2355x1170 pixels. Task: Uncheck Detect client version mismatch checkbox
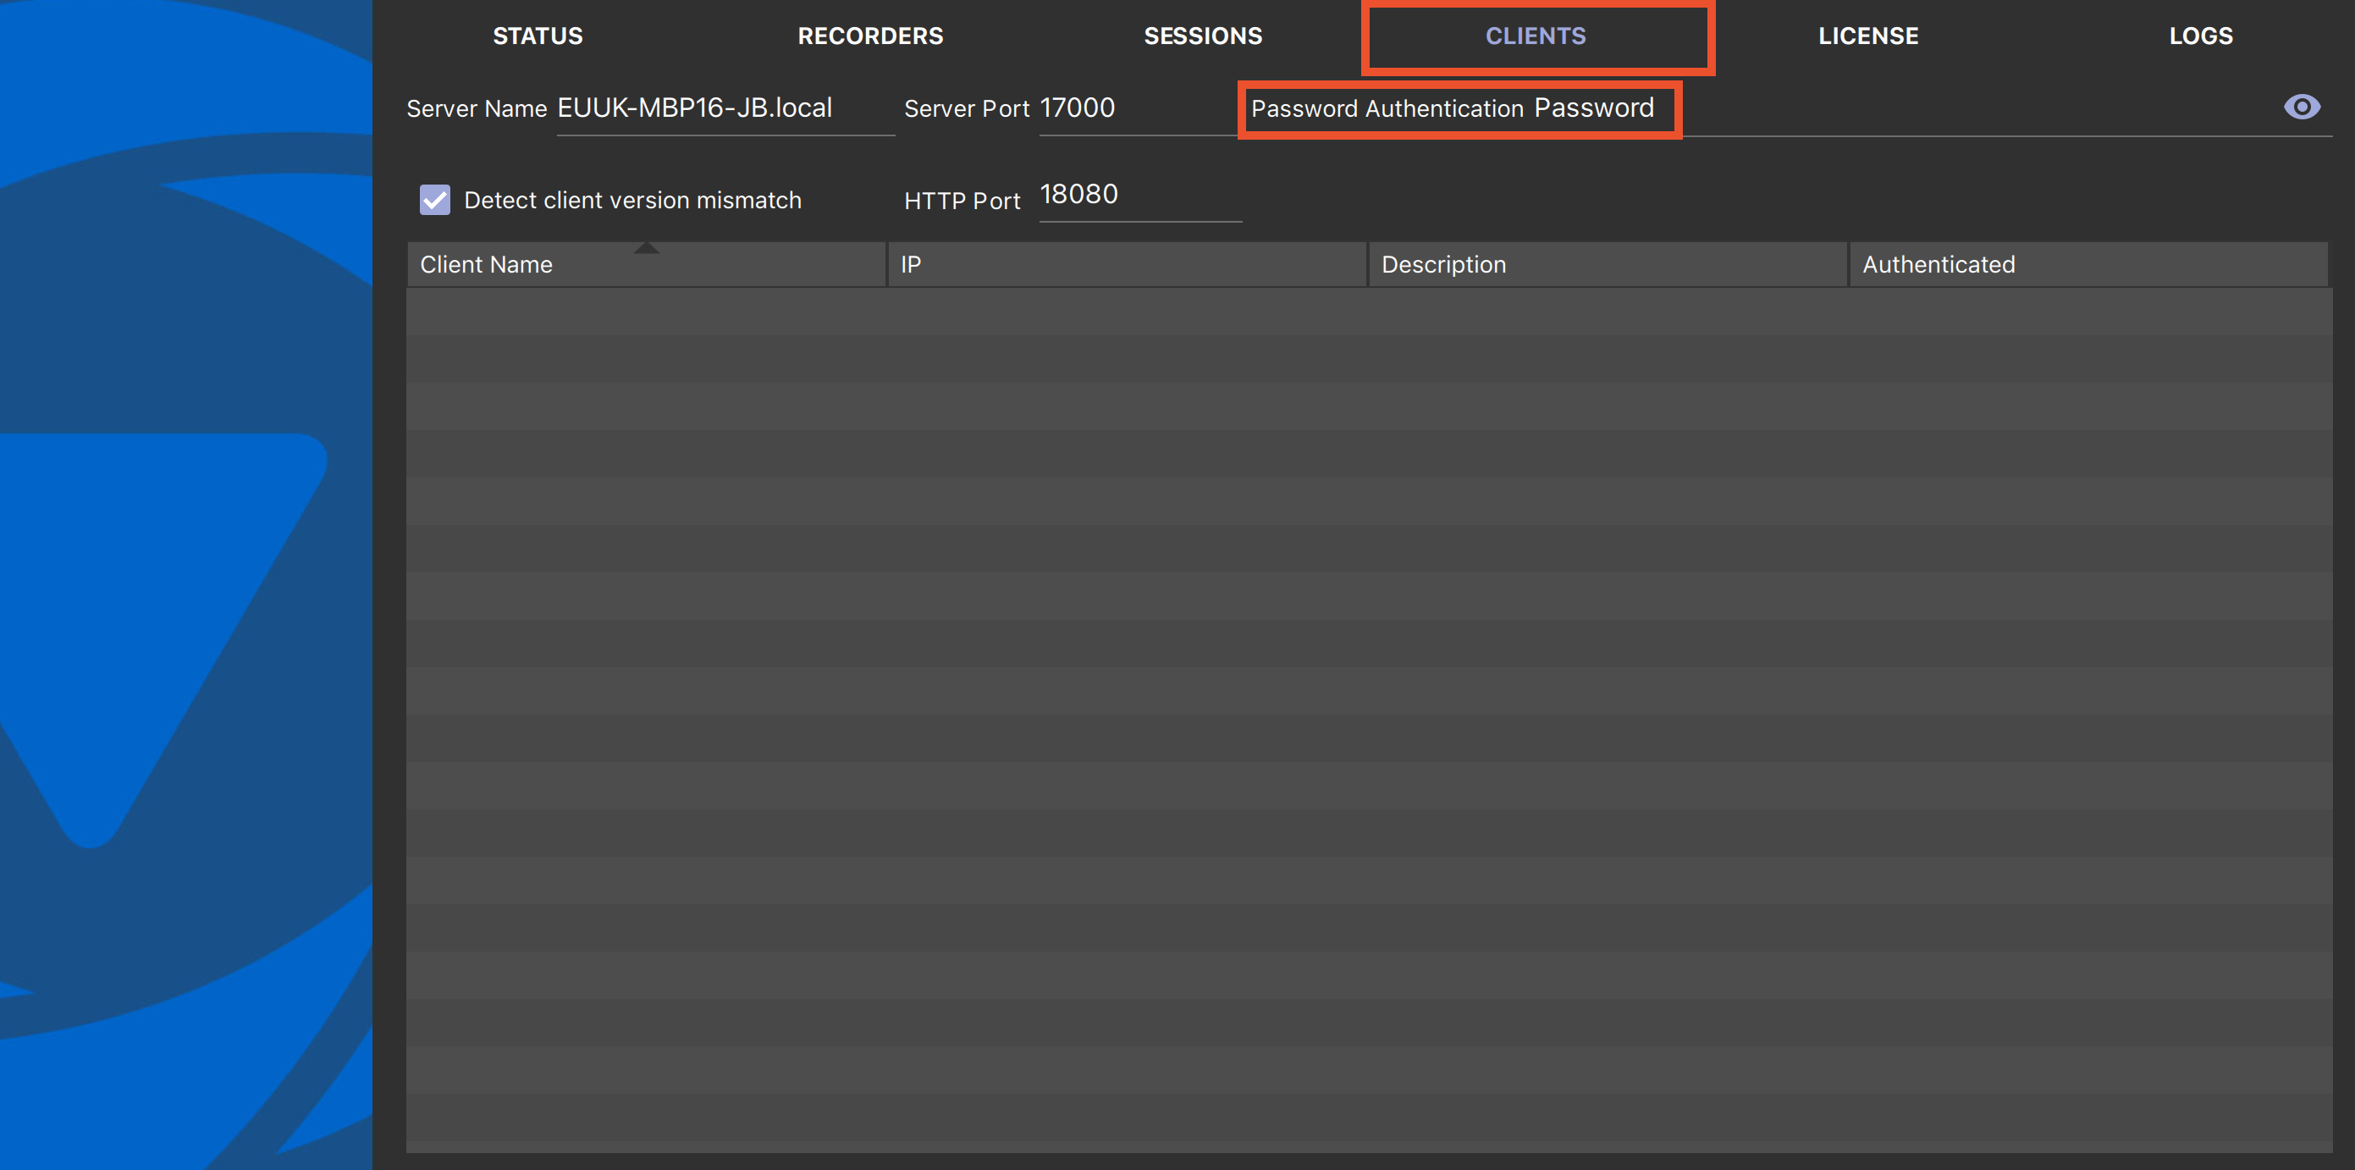pos(435,199)
